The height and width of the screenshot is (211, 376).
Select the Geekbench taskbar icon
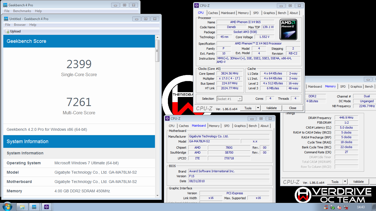pos(34,207)
